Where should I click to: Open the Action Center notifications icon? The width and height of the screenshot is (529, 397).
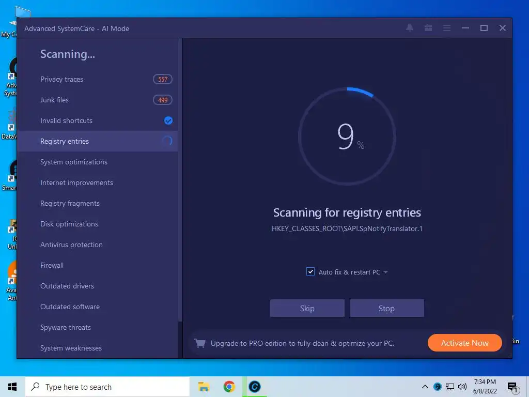(x=512, y=388)
